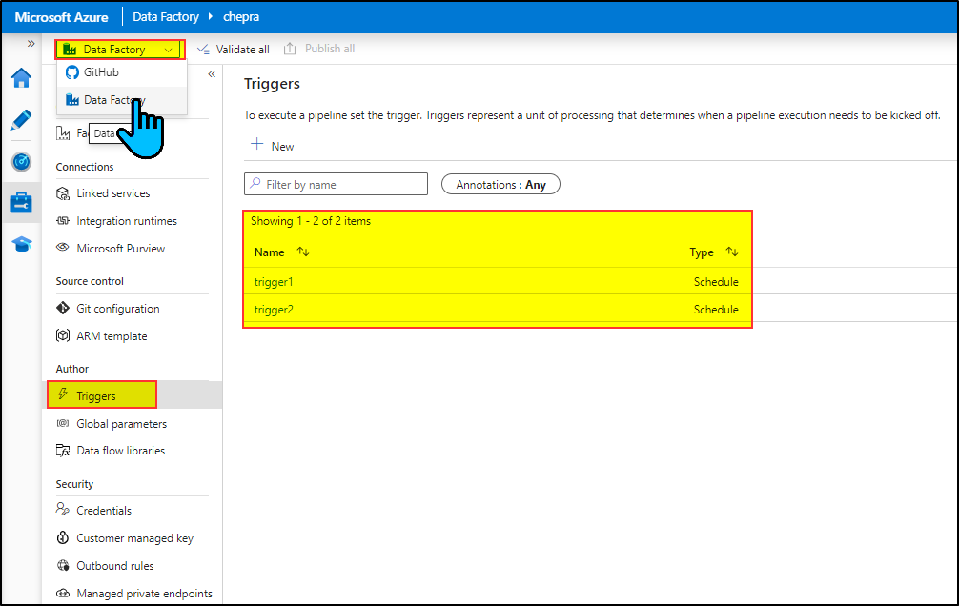The width and height of the screenshot is (959, 606).
Task: Open trigger2 link
Action: click(274, 310)
